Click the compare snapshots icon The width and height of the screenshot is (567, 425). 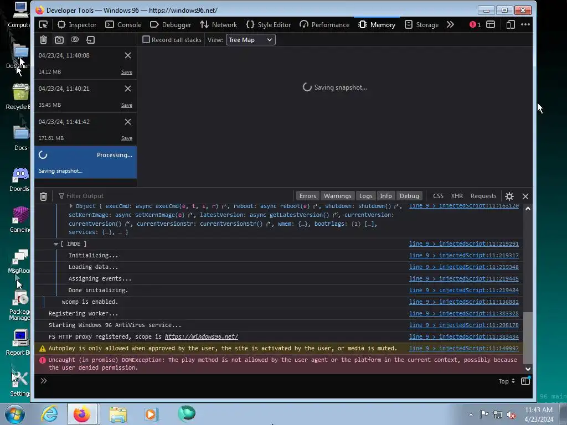[x=75, y=39]
